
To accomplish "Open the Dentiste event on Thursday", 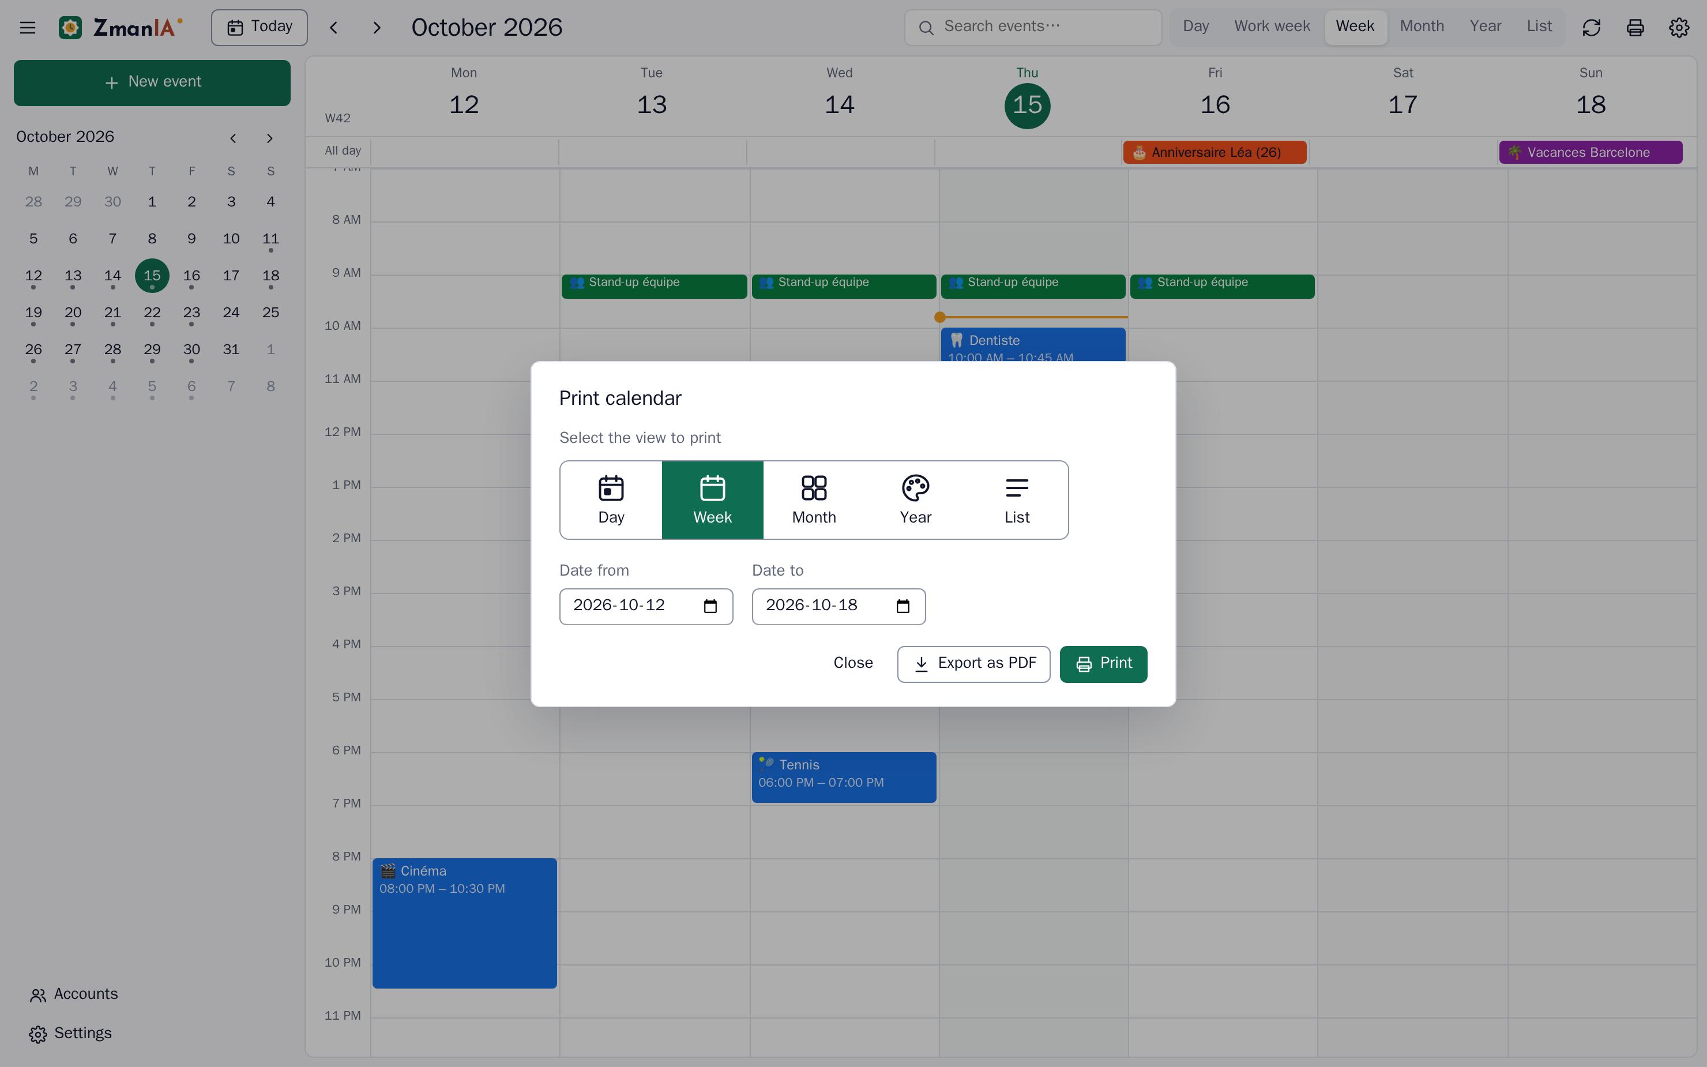I will coord(1033,344).
